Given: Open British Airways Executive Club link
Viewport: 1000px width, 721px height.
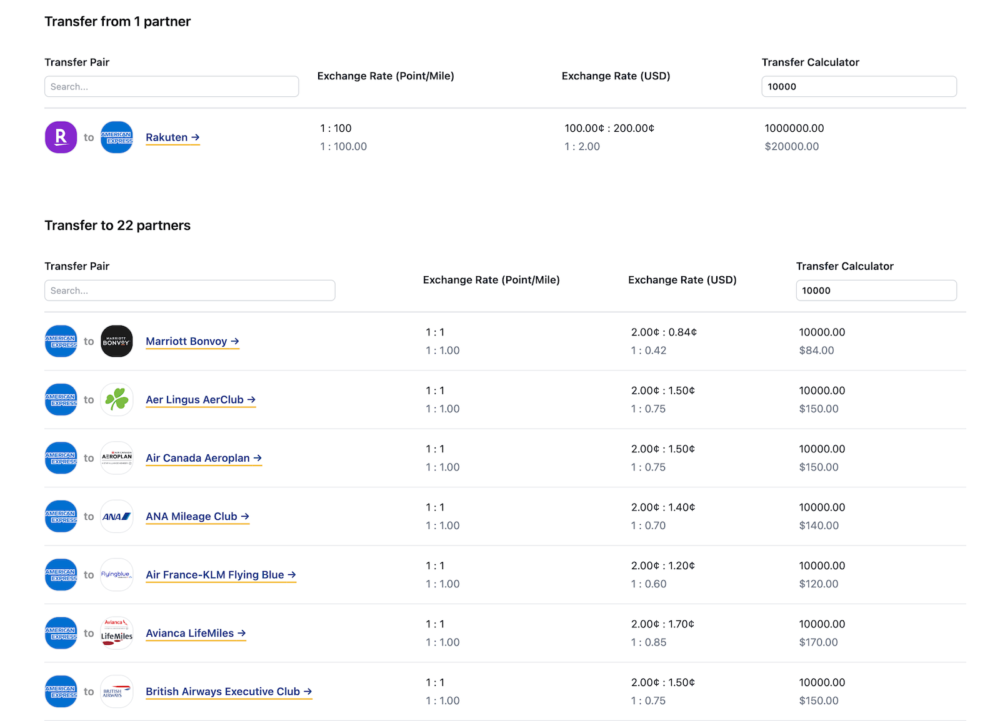Looking at the screenshot, I should [229, 692].
